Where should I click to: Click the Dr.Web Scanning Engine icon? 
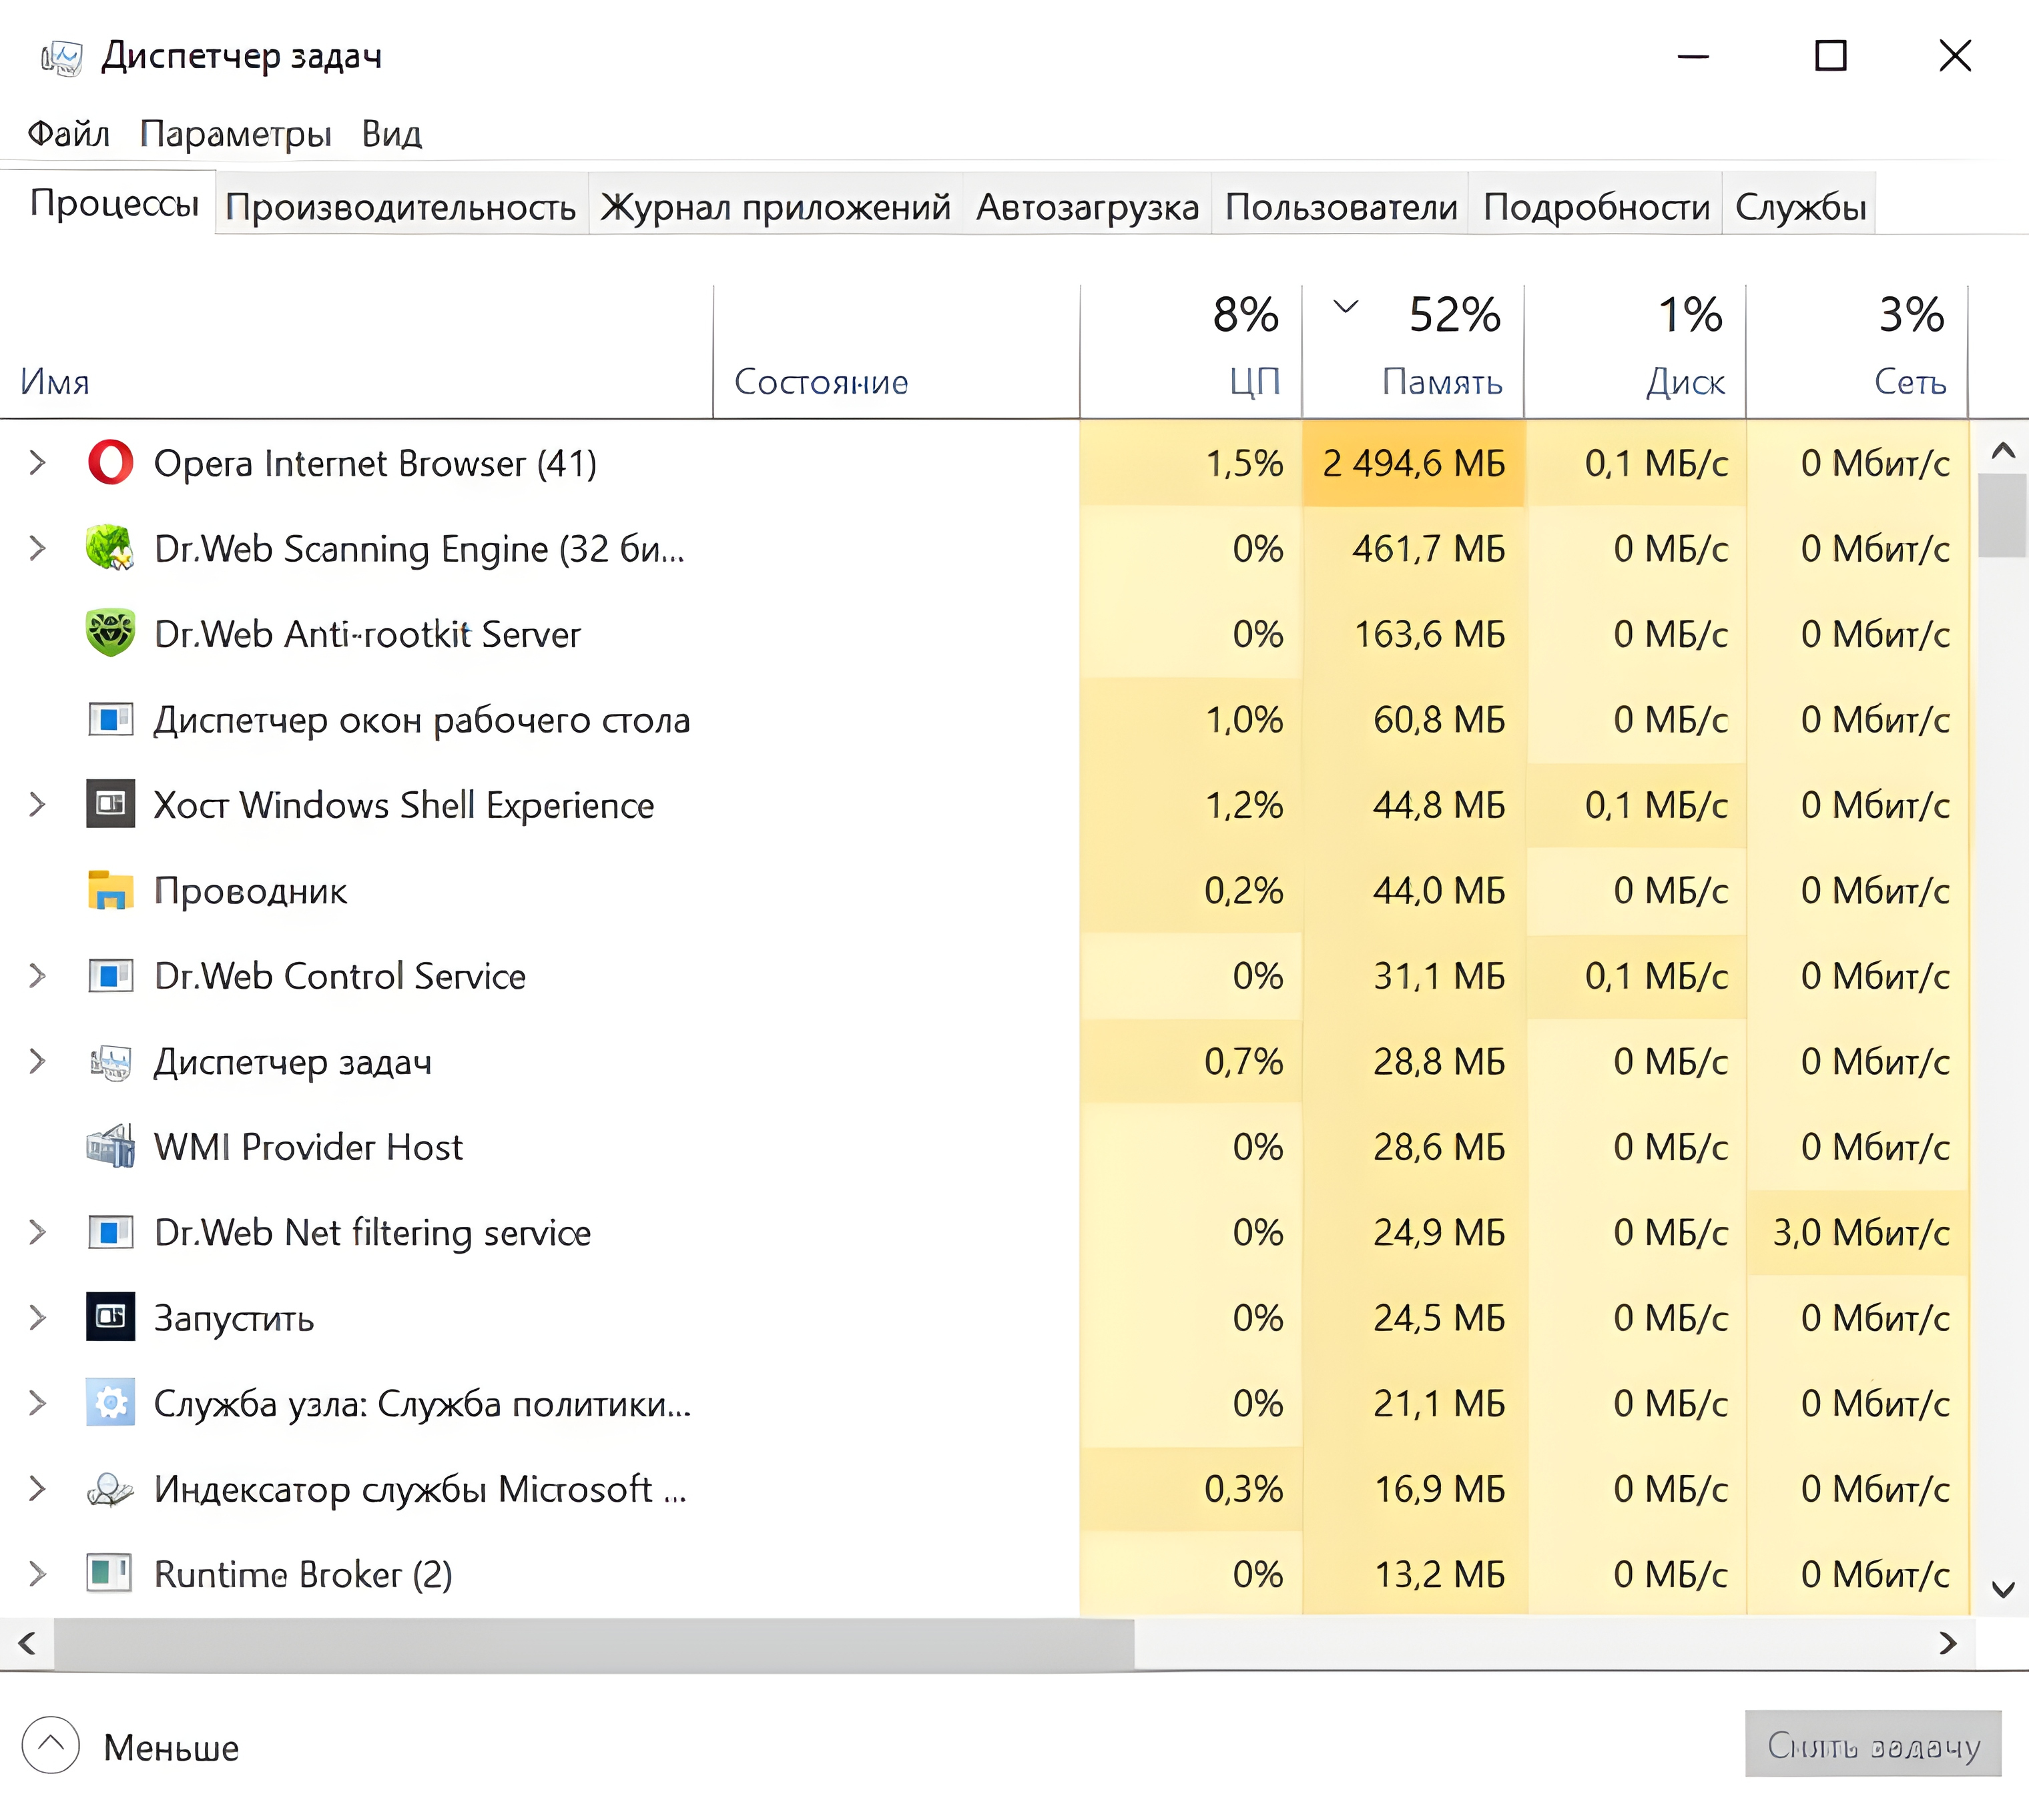click(x=110, y=548)
